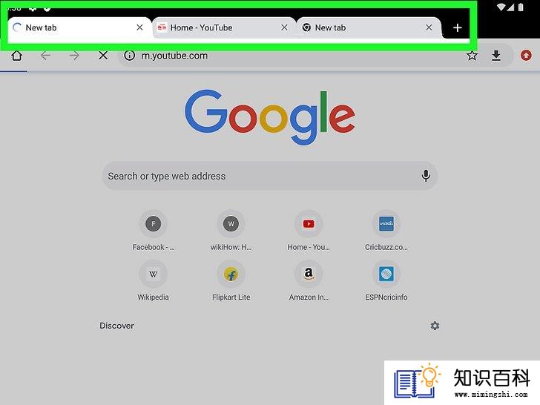Screen dimensions: 540x405
Task: Stop loading the page
Action: tap(103, 56)
